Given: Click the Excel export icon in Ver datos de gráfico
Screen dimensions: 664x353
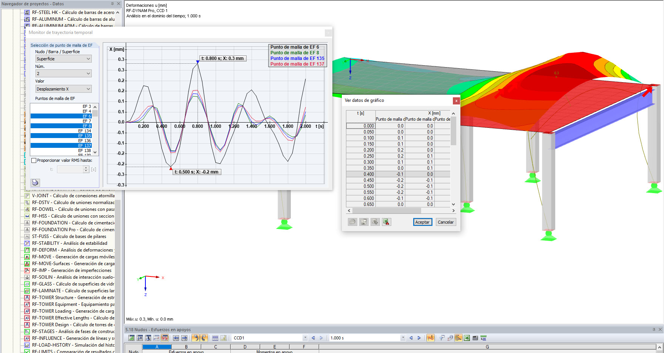Looking at the screenshot, I should tap(386, 222).
